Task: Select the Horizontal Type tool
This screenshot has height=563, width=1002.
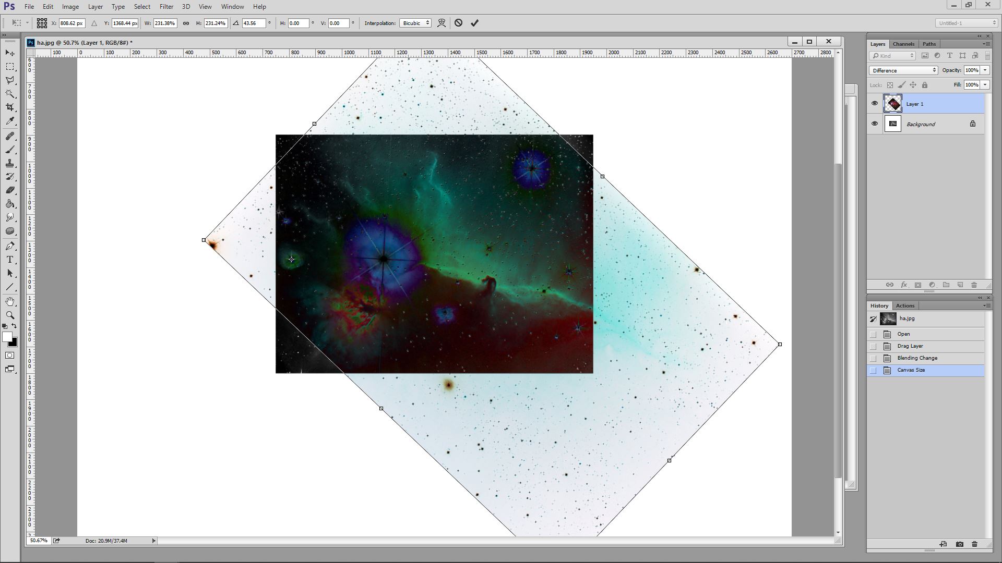Action: [x=10, y=260]
